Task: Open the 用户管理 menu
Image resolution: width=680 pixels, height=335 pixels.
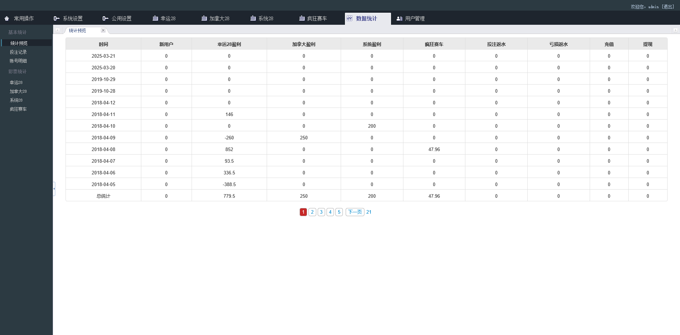Action: (x=414, y=18)
